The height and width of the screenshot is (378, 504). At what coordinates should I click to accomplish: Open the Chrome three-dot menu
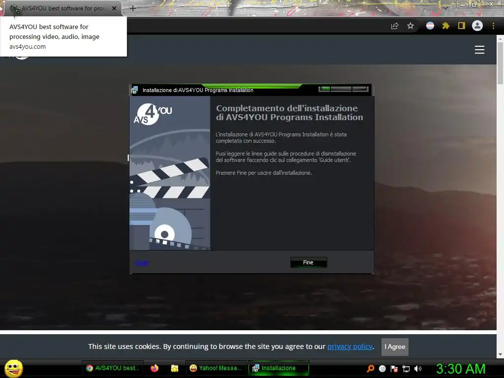point(493,26)
